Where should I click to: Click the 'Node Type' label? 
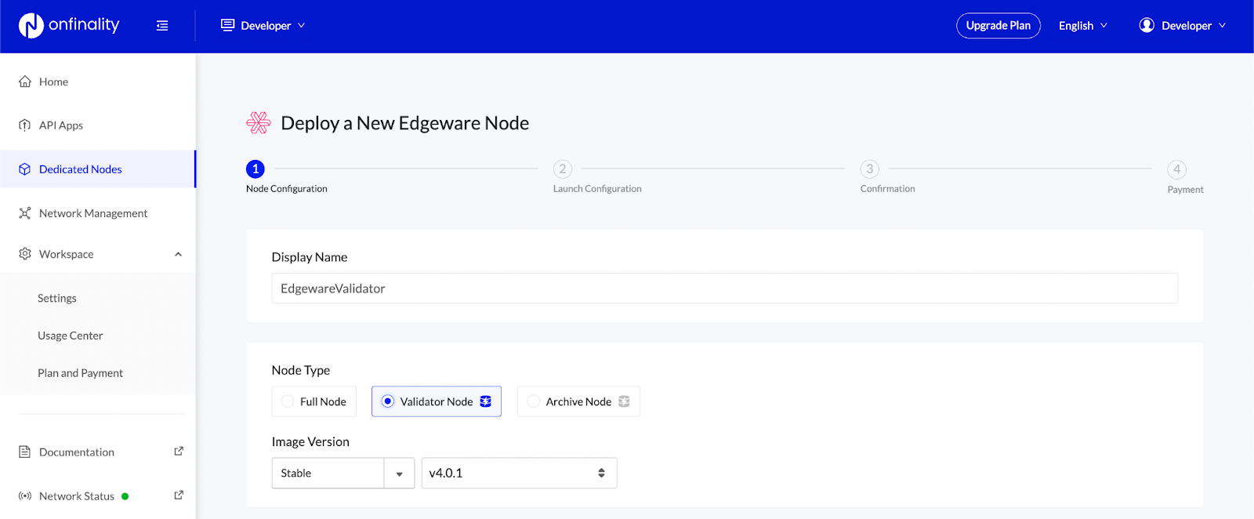click(x=301, y=370)
